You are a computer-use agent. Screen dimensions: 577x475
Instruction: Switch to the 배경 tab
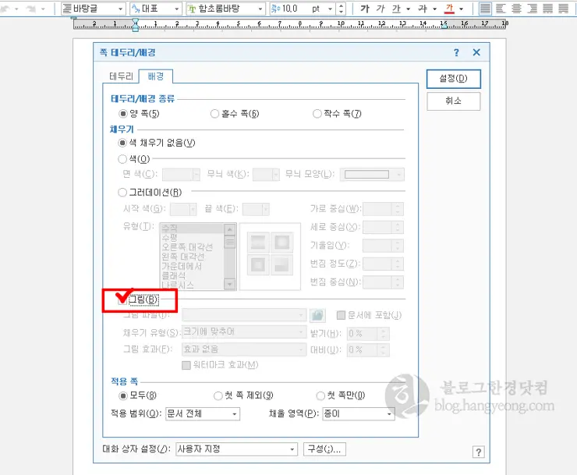156,76
